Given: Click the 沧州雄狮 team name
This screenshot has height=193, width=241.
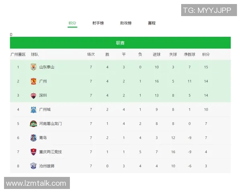Looking at the screenshot, I should [47, 166].
